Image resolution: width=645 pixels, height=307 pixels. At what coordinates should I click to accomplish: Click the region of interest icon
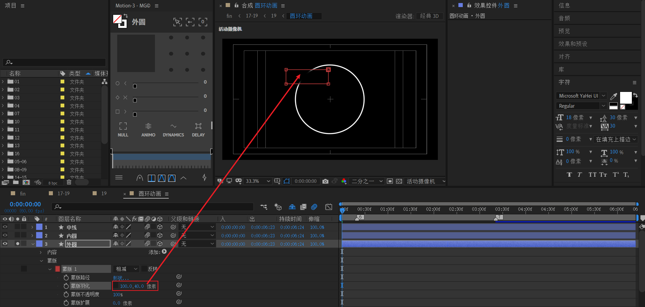coord(390,181)
